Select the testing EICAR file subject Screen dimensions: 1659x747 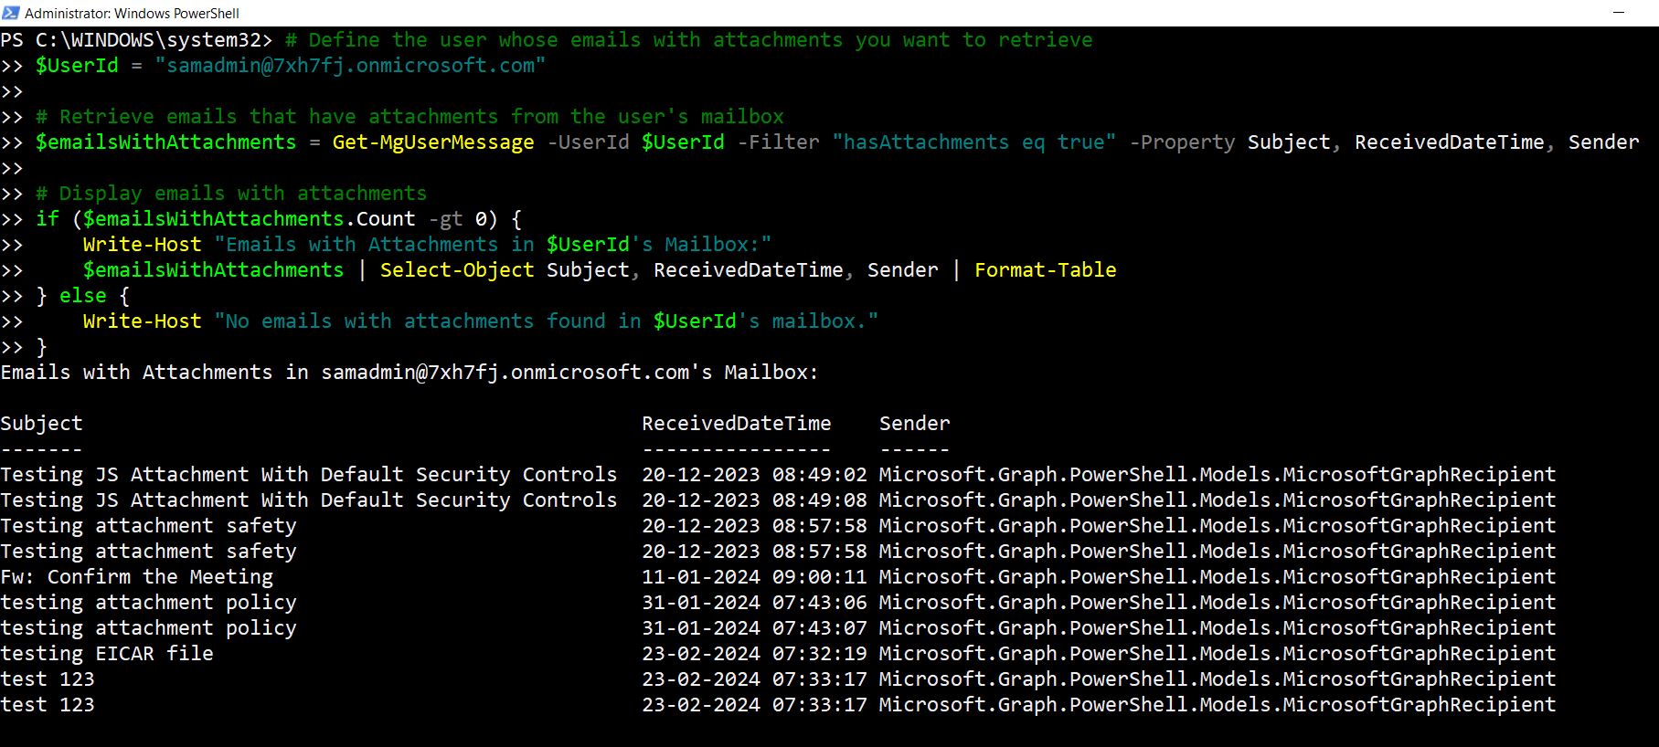107,654
